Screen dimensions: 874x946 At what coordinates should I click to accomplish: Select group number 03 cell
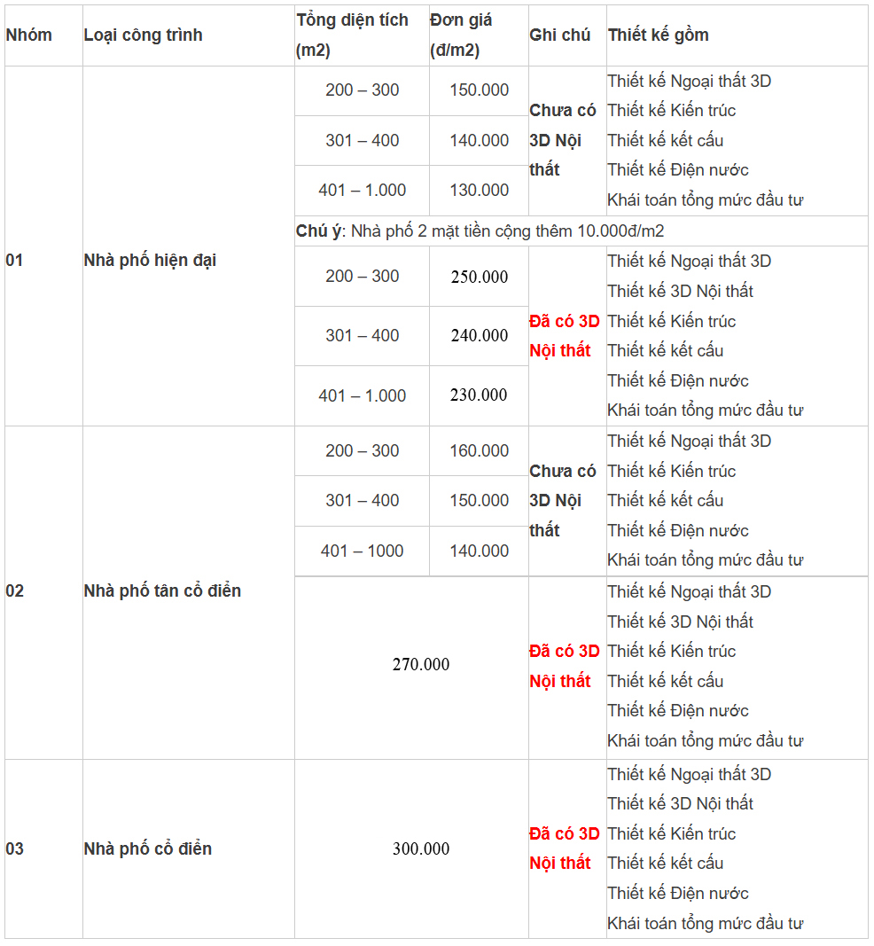15,849
